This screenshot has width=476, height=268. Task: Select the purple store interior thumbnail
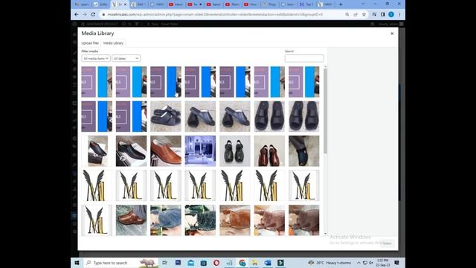pos(200,151)
